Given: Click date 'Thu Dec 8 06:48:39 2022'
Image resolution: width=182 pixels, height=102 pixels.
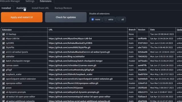Looking at the screenshot, I should (162, 47).
